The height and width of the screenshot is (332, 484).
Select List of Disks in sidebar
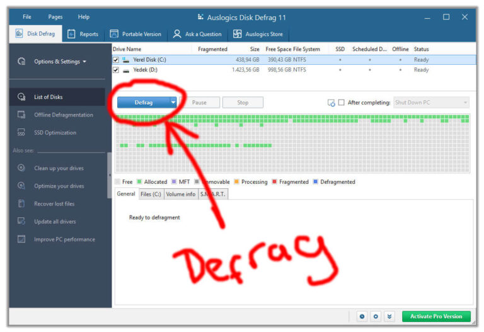(57, 97)
